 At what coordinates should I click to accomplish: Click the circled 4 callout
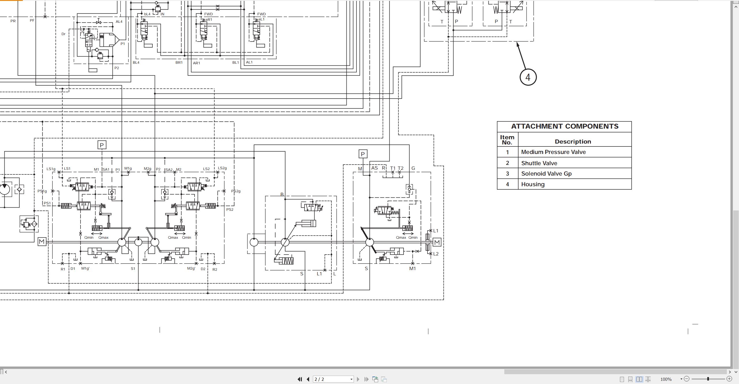point(528,77)
